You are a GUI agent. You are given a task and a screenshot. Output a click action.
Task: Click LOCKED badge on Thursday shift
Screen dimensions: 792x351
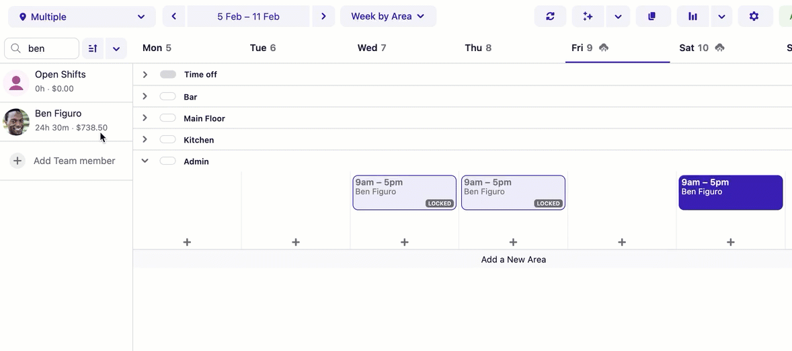tap(548, 204)
